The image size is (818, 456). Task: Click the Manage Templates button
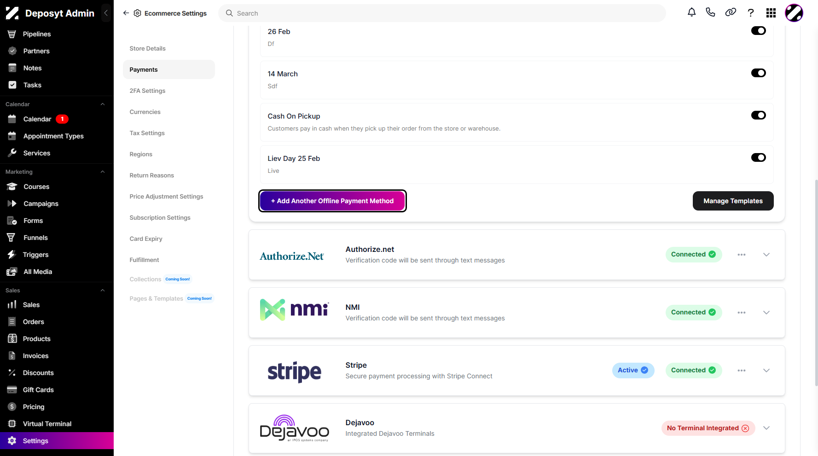tap(733, 201)
